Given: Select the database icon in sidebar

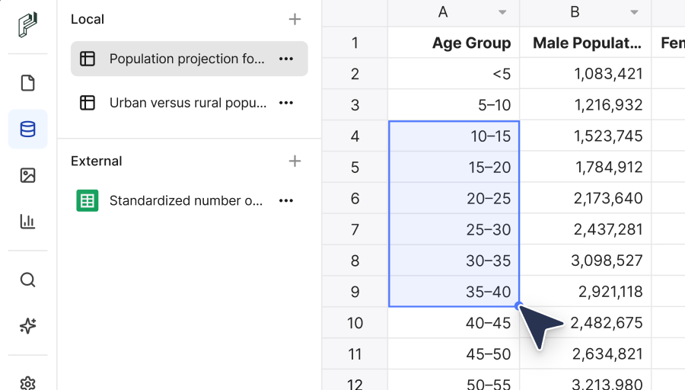Looking at the screenshot, I should click(x=28, y=129).
